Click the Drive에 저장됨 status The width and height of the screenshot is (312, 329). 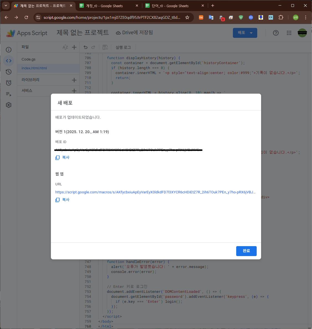click(x=134, y=33)
